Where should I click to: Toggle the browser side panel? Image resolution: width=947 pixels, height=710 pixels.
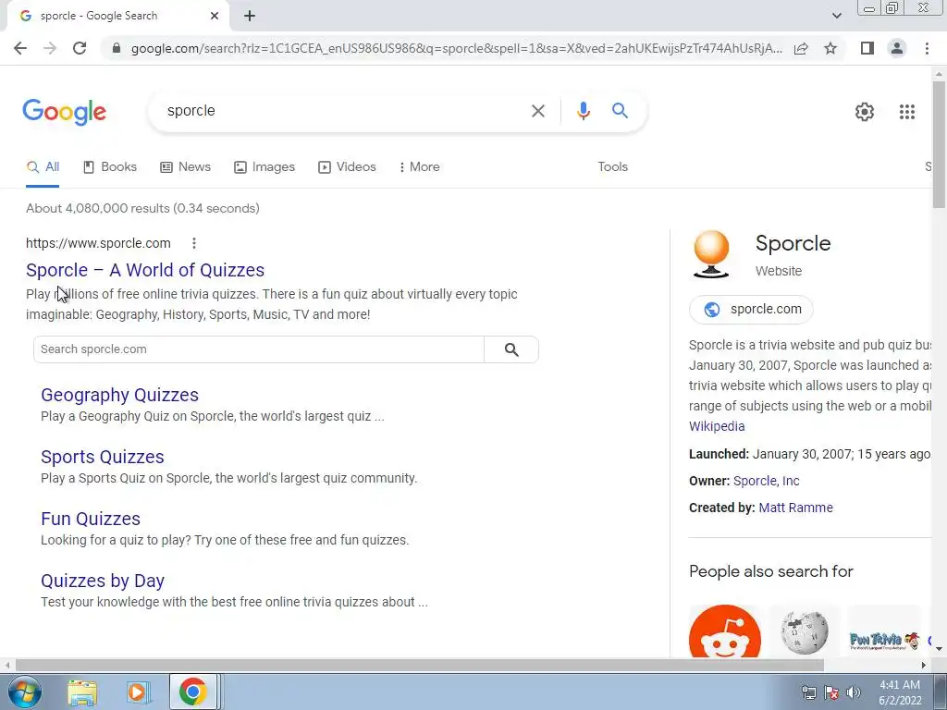pyautogui.click(x=867, y=48)
